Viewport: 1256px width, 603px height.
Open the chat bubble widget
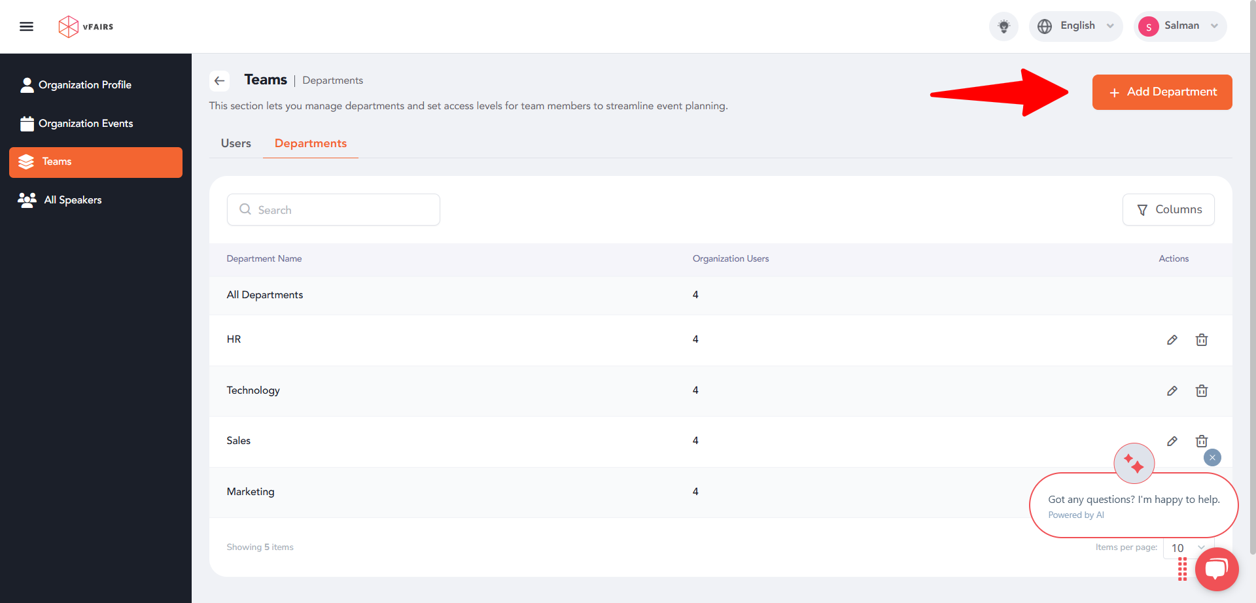coord(1217,569)
